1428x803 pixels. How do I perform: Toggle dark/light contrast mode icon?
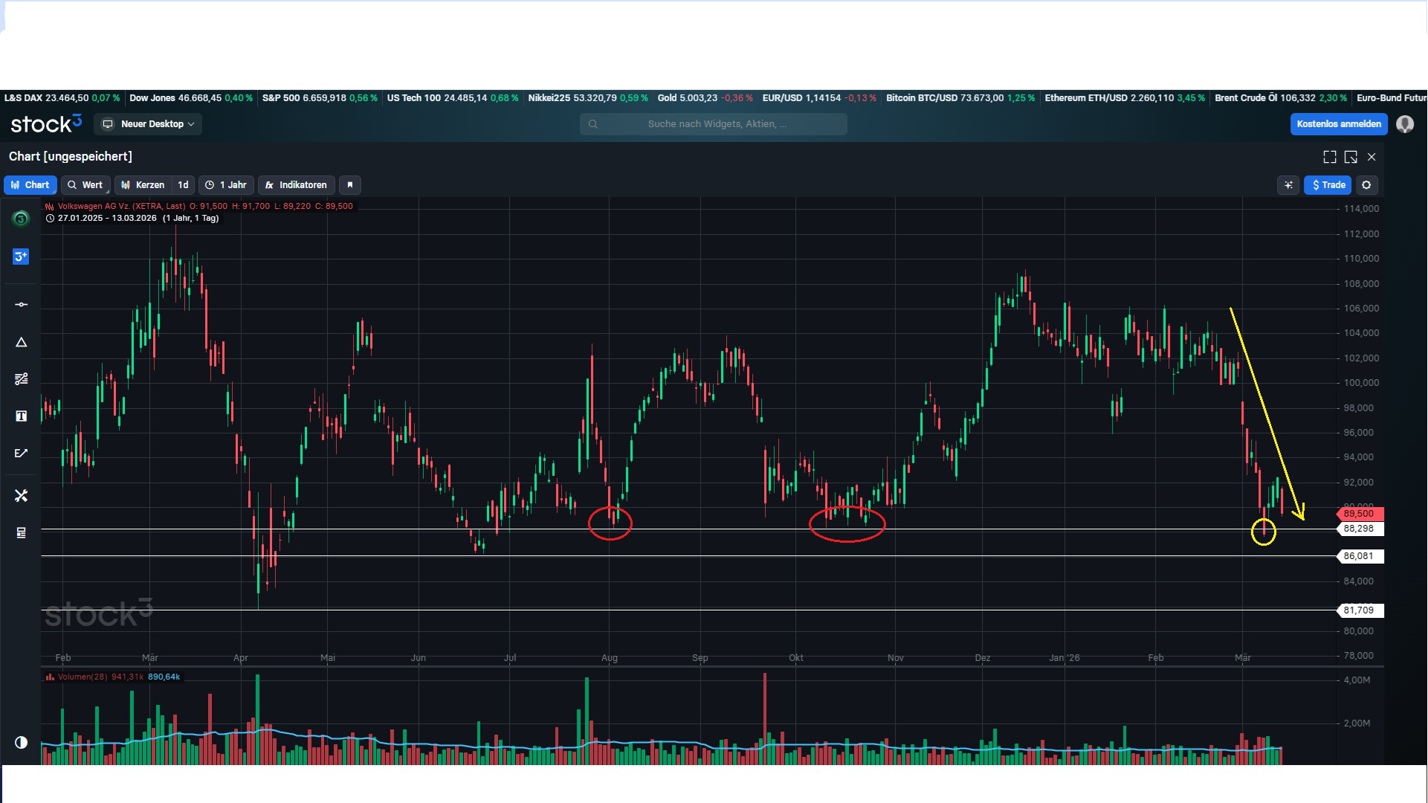click(x=21, y=742)
